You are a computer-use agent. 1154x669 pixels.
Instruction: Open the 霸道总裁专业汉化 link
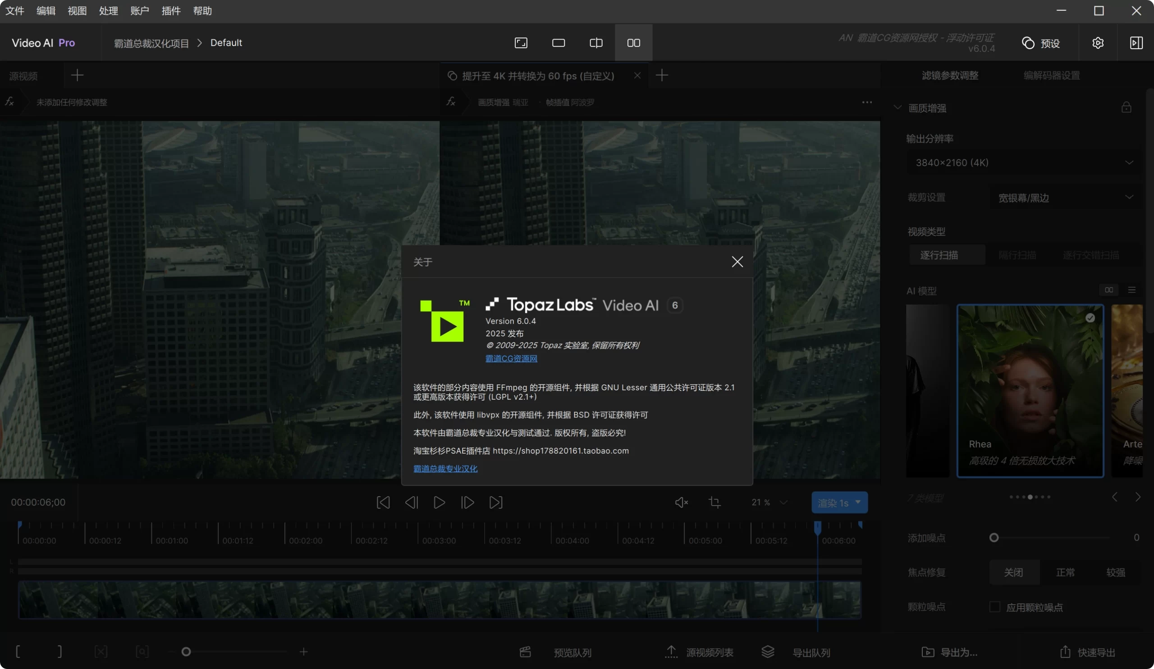[445, 468]
